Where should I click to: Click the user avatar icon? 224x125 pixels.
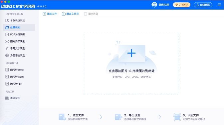pyautogui.click(x=154, y=5)
